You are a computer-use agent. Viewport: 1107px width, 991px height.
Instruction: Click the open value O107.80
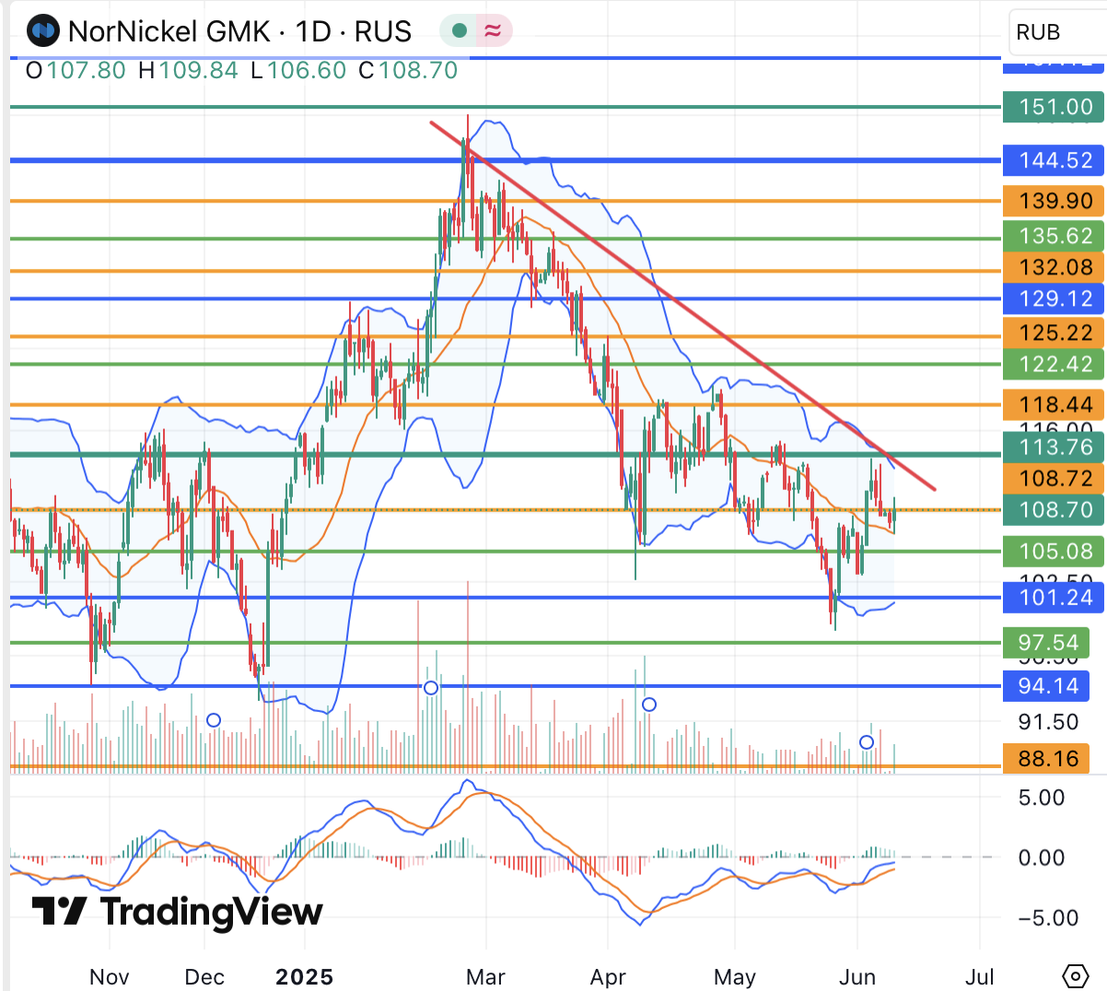pyautogui.click(x=76, y=70)
